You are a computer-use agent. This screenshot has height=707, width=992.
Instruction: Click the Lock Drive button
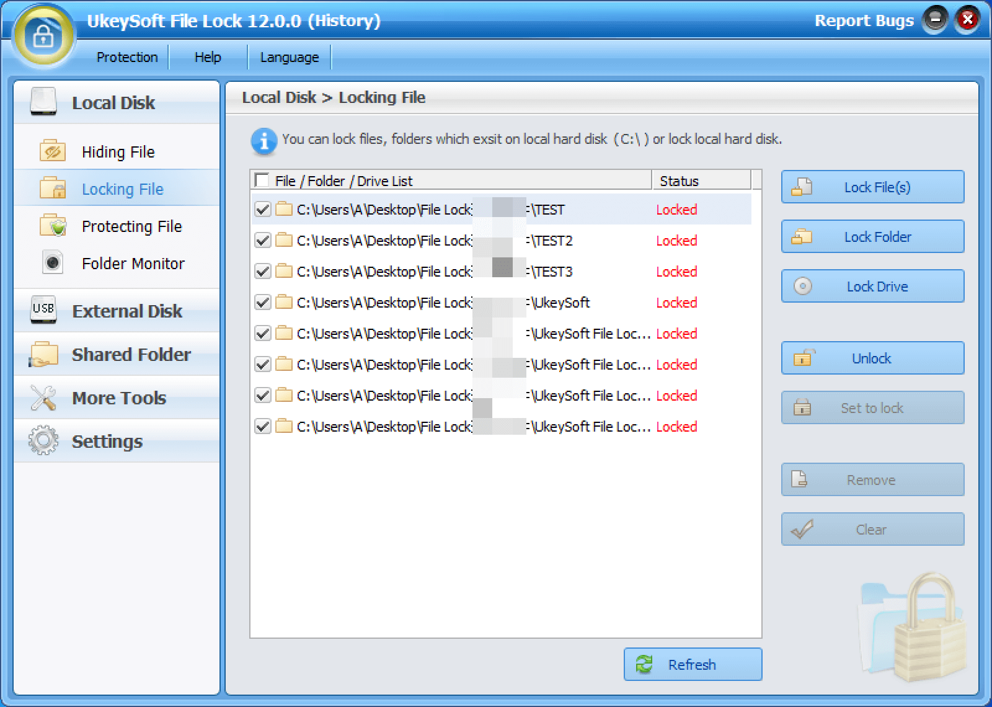872,286
